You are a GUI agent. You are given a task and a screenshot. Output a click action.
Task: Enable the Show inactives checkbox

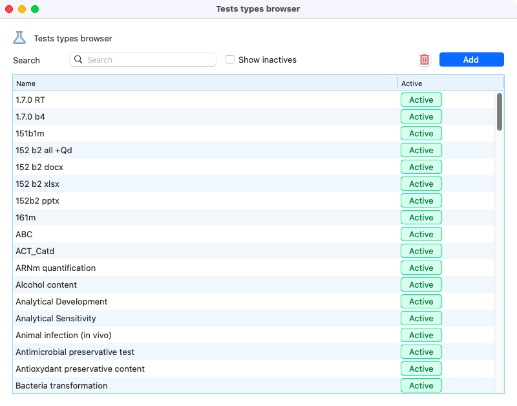230,59
